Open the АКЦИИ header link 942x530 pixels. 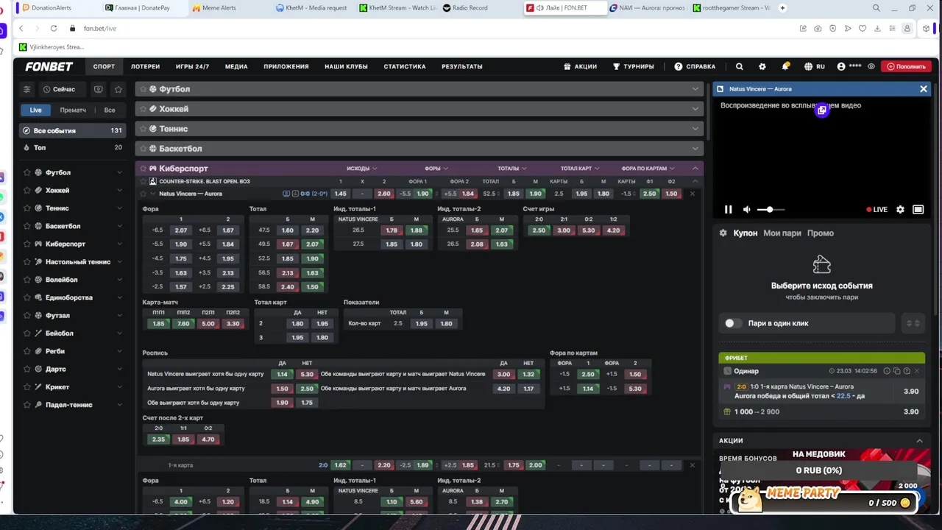pyautogui.click(x=580, y=66)
